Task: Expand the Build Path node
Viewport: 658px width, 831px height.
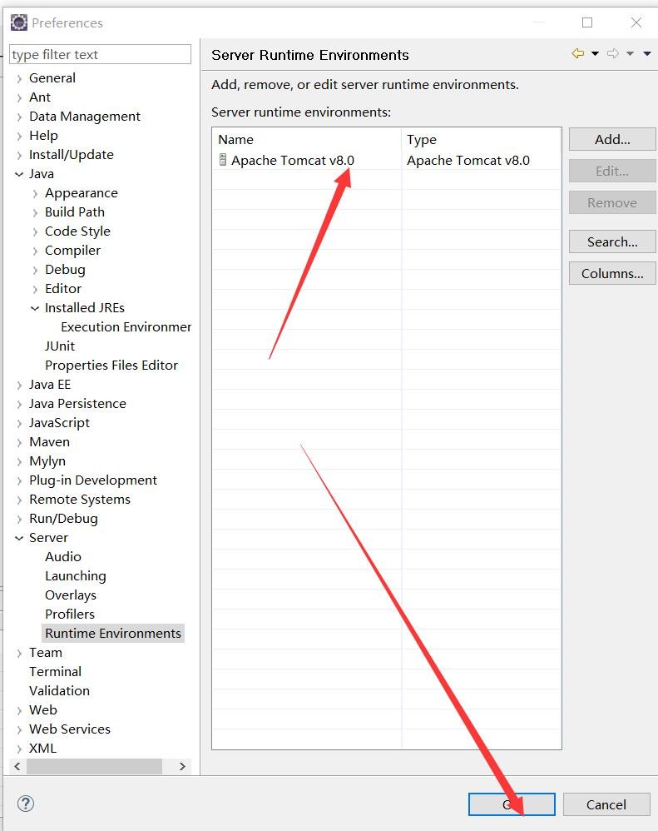Action: [35, 213]
